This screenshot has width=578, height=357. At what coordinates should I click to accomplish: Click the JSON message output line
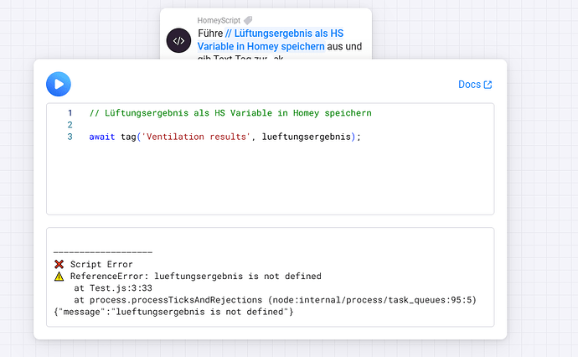click(173, 312)
